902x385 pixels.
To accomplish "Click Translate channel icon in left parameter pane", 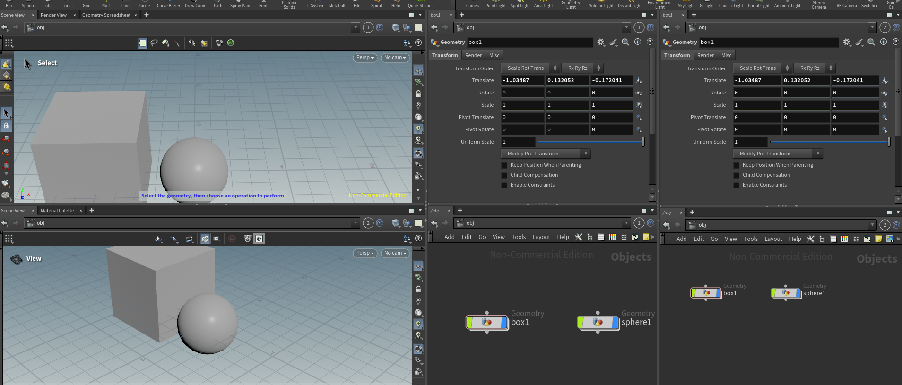I will point(639,81).
